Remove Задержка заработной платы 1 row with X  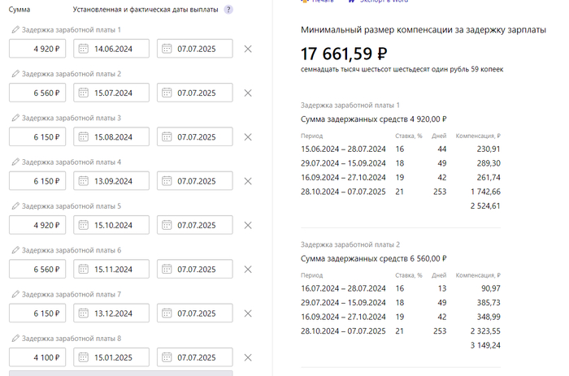[248, 49]
